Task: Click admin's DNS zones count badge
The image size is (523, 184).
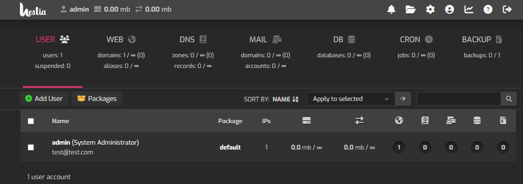Action: (425, 147)
